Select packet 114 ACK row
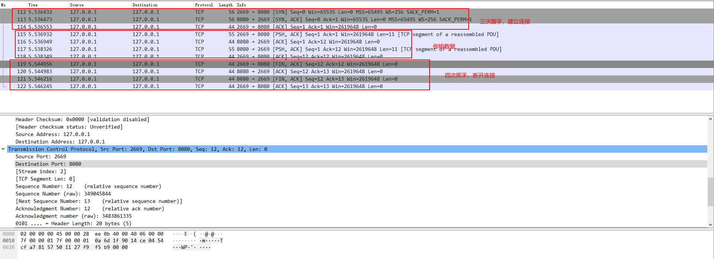Viewport: 714px width, 259px height. 357,27
